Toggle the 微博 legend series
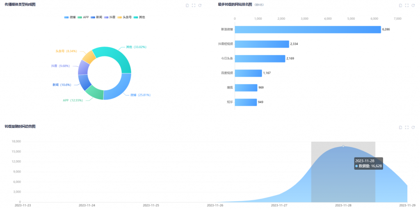The image size is (420, 209). [70, 17]
